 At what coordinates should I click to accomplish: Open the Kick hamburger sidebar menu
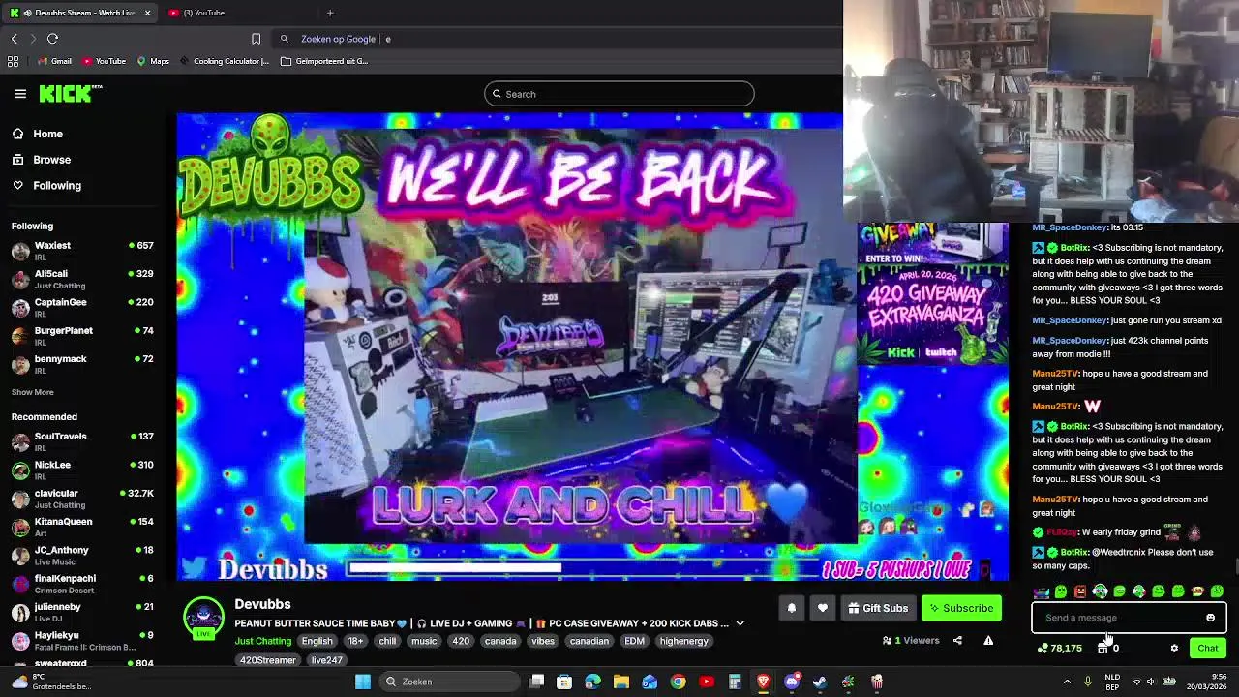20,94
